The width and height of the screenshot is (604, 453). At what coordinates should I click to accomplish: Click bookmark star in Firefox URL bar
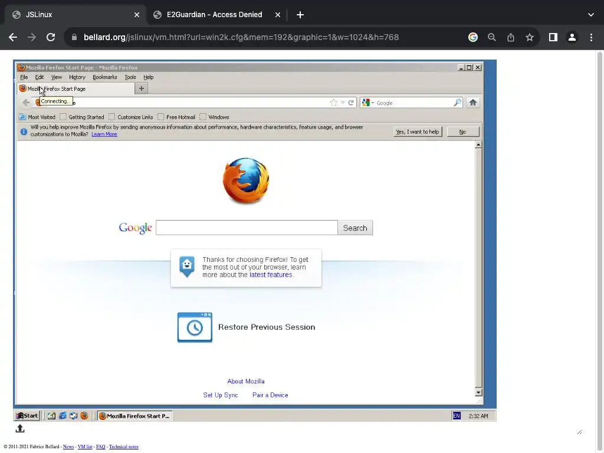coord(334,103)
